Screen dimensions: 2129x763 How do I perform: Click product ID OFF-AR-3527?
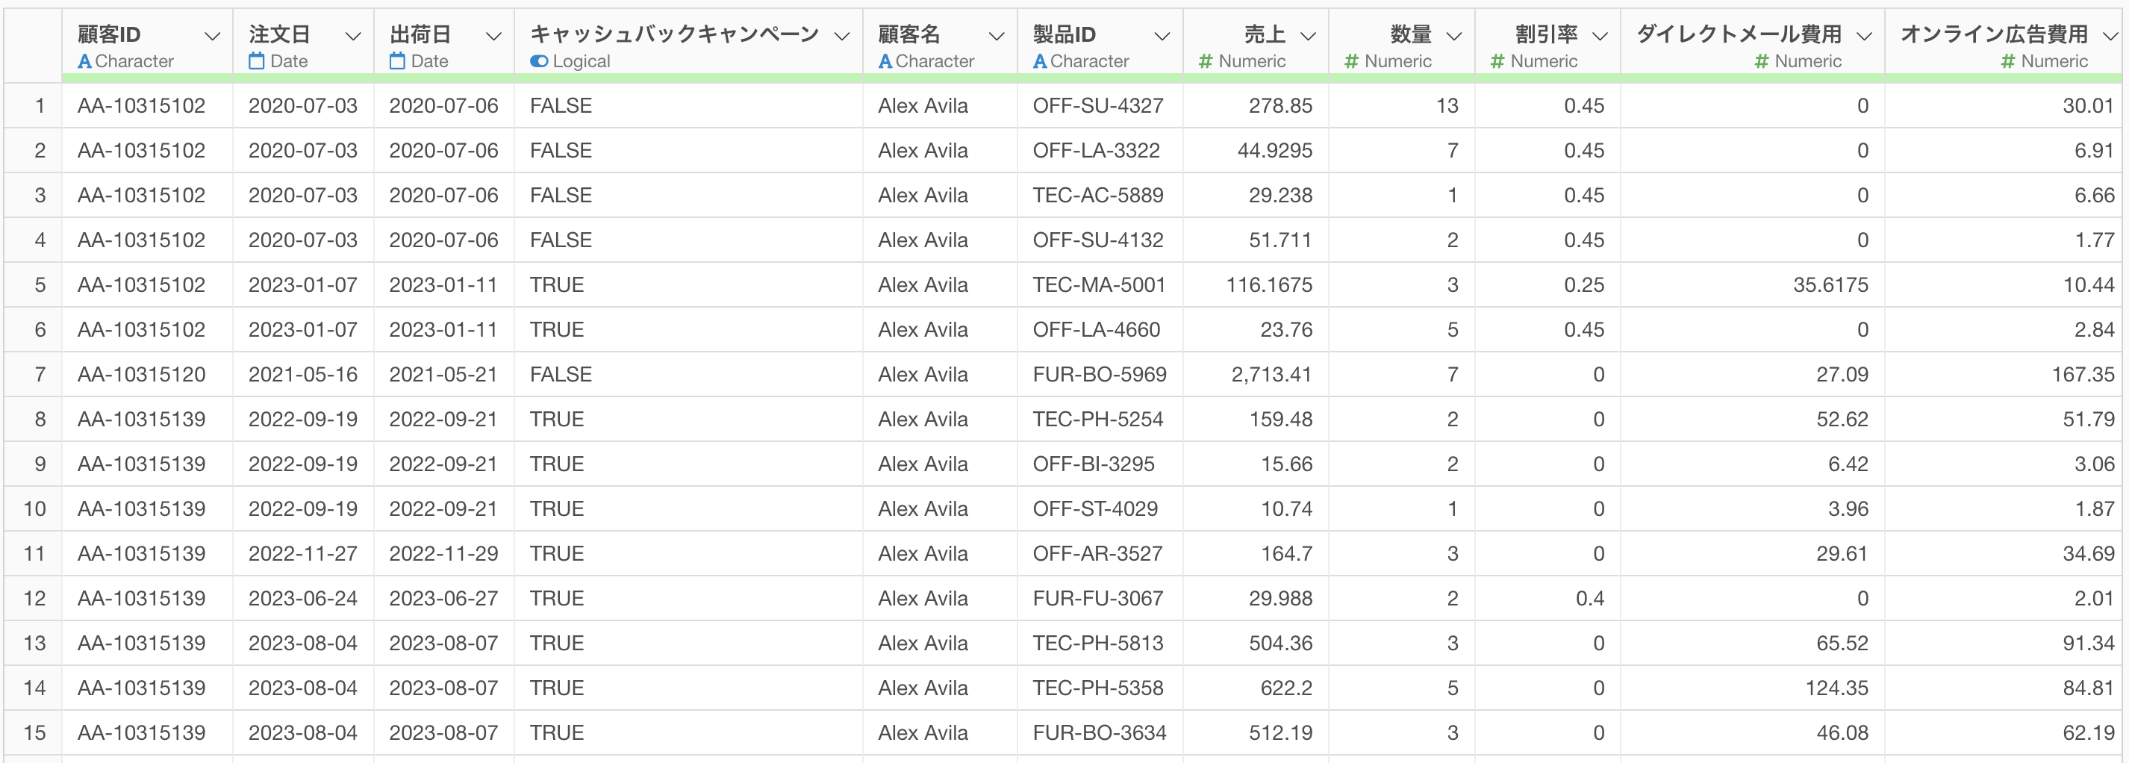tap(1097, 554)
